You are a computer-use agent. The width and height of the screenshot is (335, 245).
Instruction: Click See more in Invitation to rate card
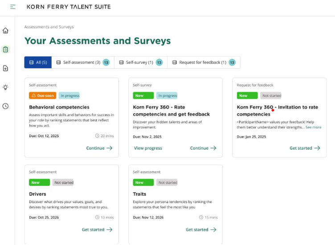(313, 127)
